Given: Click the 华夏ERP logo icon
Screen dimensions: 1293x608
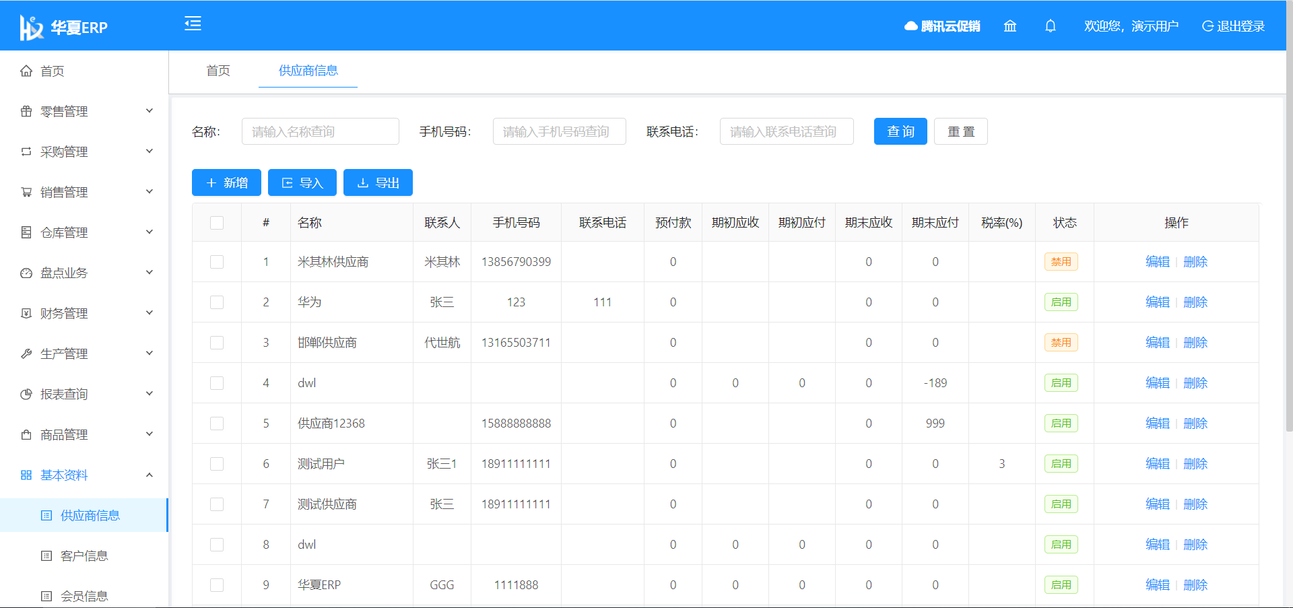Looking at the screenshot, I should (31, 28).
